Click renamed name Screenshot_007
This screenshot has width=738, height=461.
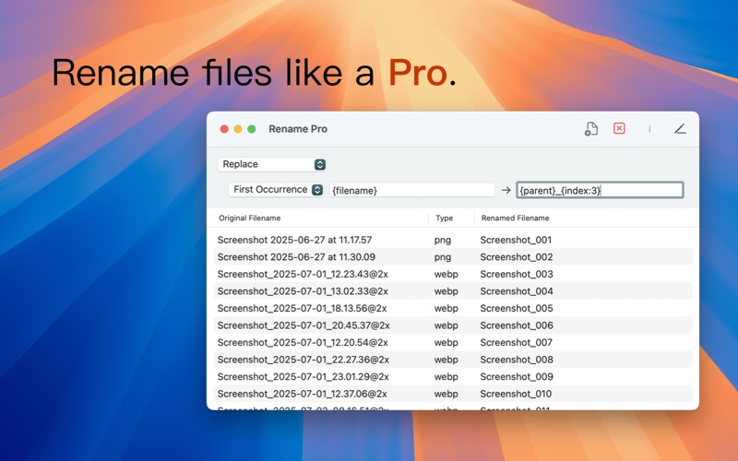coord(517,342)
